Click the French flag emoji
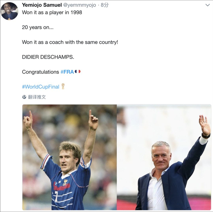The image size is (213, 212). (x=78, y=72)
